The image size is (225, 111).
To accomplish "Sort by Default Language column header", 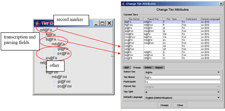I will 210,19.
